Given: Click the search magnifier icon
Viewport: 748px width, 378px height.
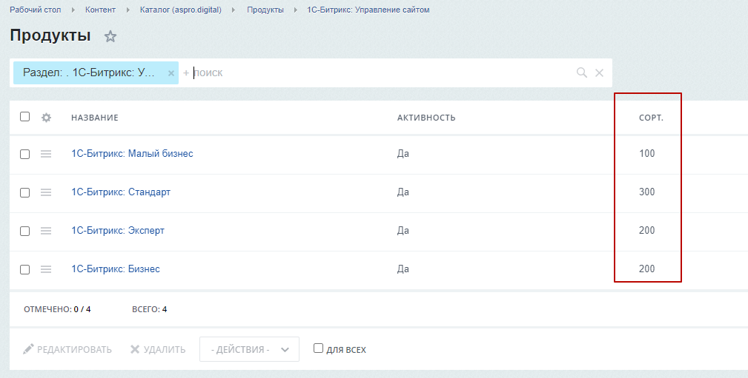Looking at the screenshot, I should [x=581, y=72].
